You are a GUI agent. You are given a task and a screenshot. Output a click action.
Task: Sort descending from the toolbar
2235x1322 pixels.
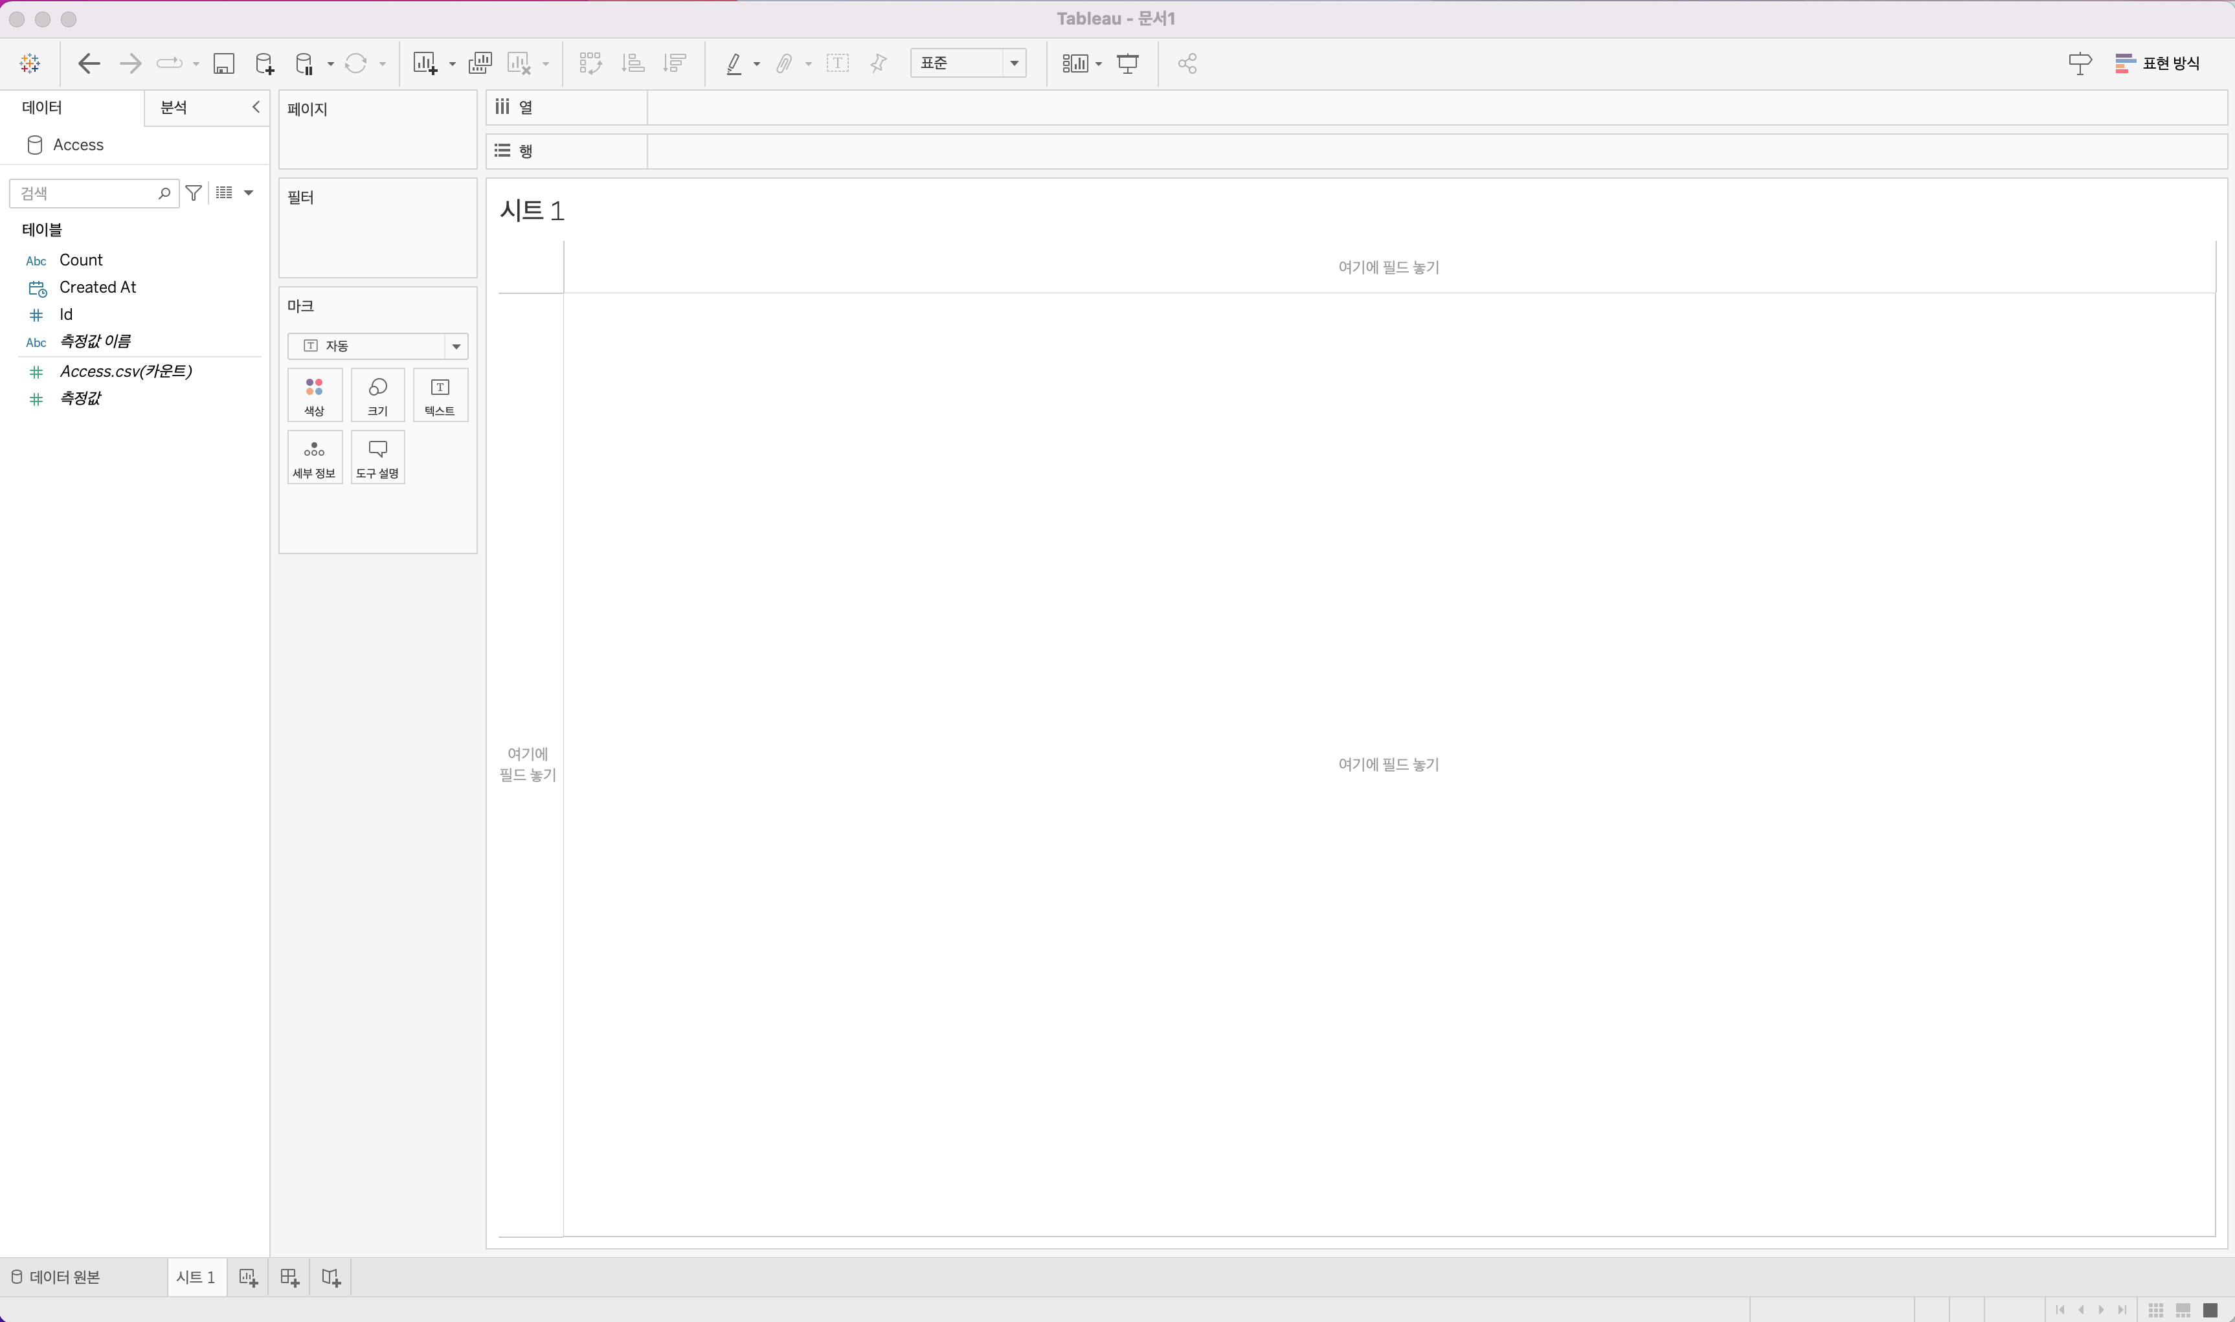click(x=675, y=63)
